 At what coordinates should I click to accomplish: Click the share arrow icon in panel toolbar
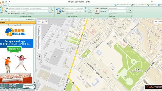tap(2, 19)
